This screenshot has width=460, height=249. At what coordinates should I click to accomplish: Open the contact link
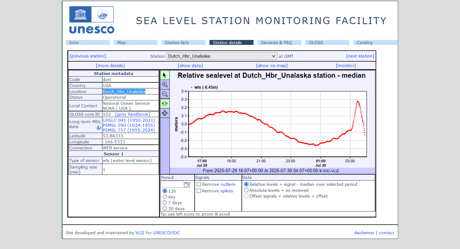(387, 233)
